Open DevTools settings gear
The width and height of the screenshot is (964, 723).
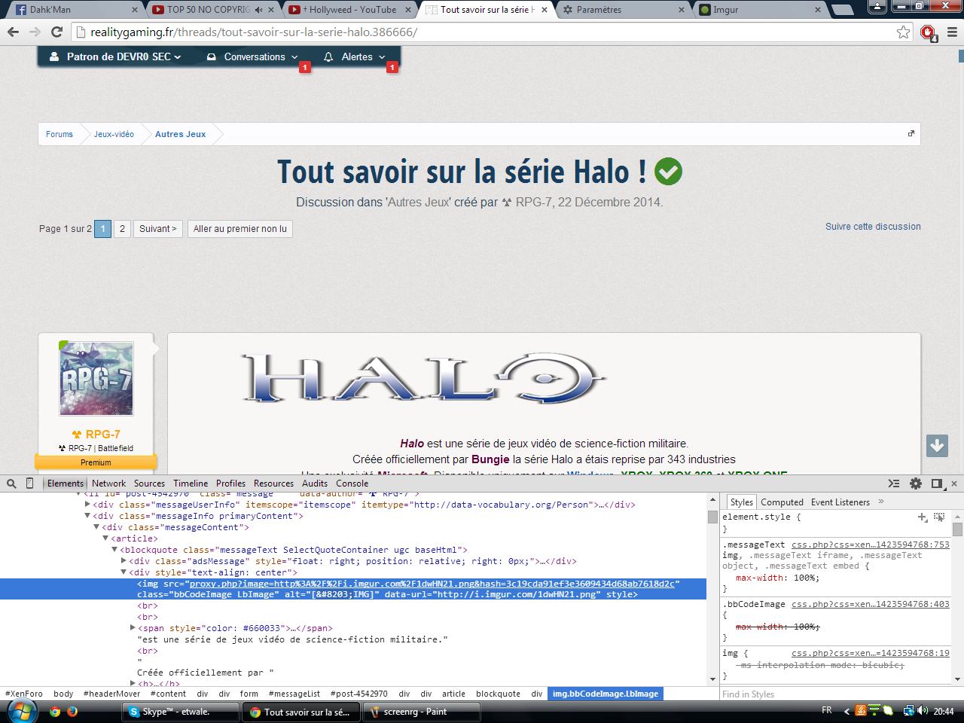pos(916,484)
